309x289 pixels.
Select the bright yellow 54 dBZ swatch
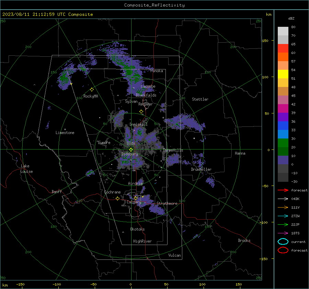tap(283, 74)
